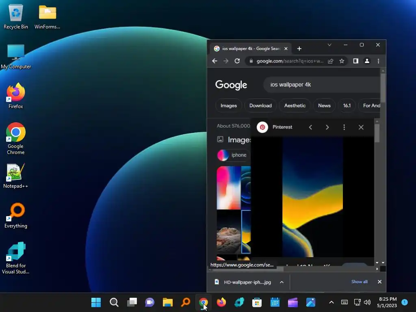Select the Aesthetic filter chip
The image size is (416, 312).
click(295, 106)
